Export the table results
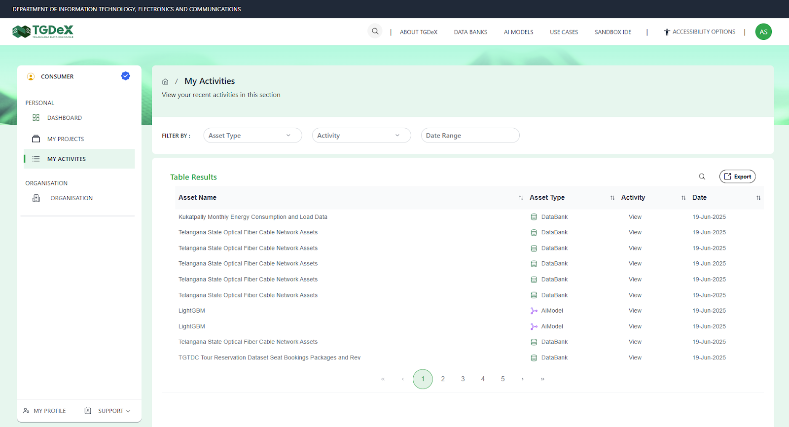The height and width of the screenshot is (427, 789). coord(737,177)
